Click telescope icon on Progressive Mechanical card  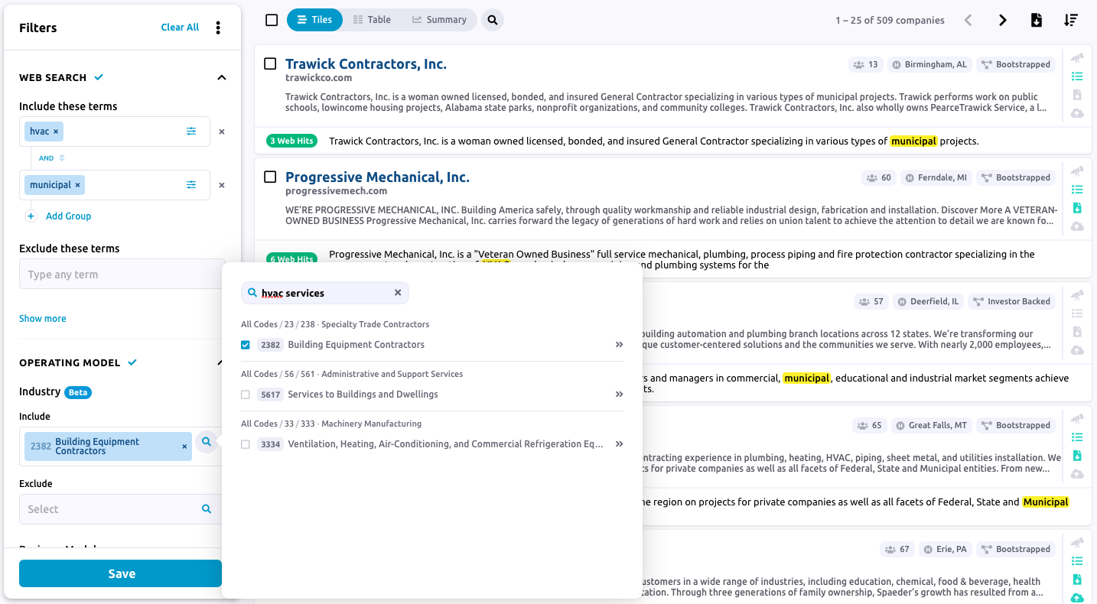pyautogui.click(x=1077, y=171)
